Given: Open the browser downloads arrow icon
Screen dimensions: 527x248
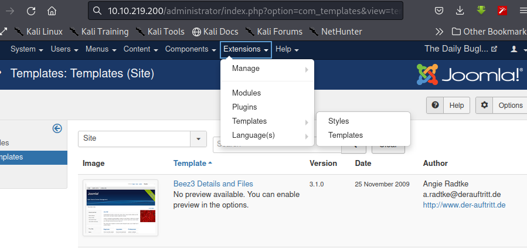Looking at the screenshot, I should tap(460, 11).
